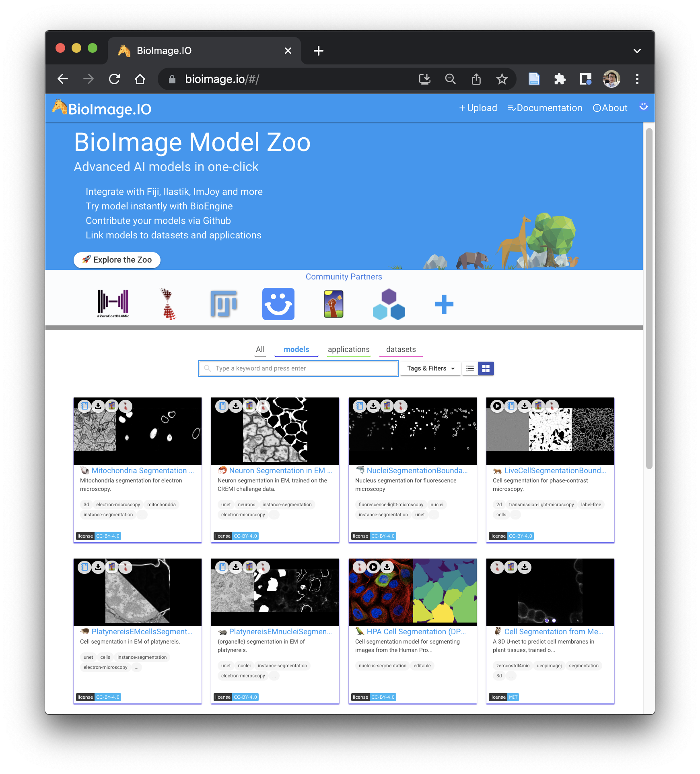Expand more tags on Cell Segmentation from Membrane card

point(511,676)
